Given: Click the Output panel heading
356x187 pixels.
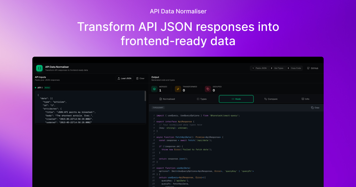Looking at the screenshot, I should point(155,77).
